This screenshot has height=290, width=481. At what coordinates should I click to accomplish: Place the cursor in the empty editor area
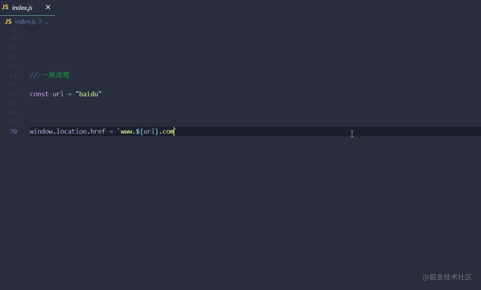coord(236,196)
